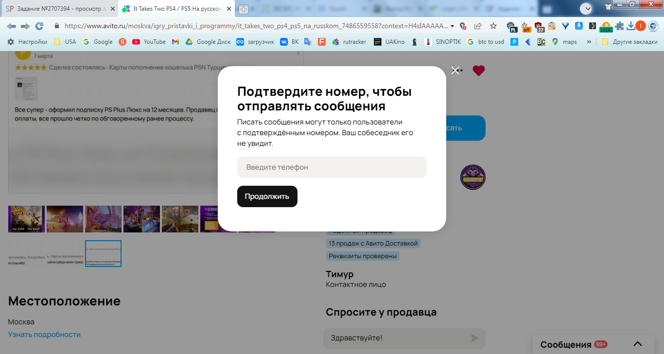Bookmark this page with the star icon
Image resolution: width=664 pixels, height=354 pixels.
(x=493, y=26)
